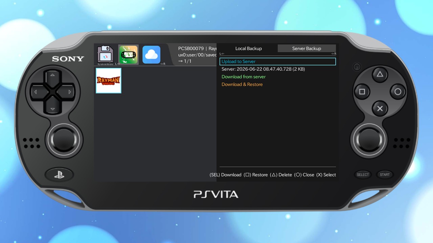
Task: Click D-pad down arrow
Action: [x=52, y=108]
